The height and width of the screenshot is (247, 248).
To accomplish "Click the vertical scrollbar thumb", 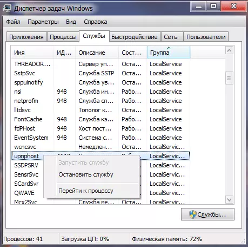I will pos(229,78).
